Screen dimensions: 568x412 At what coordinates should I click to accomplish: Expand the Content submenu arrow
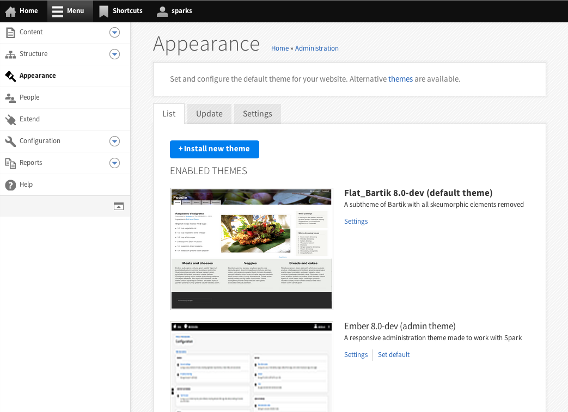[x=114, y=33]
